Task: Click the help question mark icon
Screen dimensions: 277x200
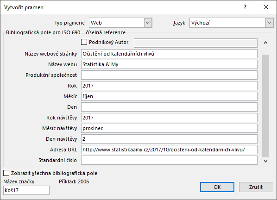Action: coord(245,7)
